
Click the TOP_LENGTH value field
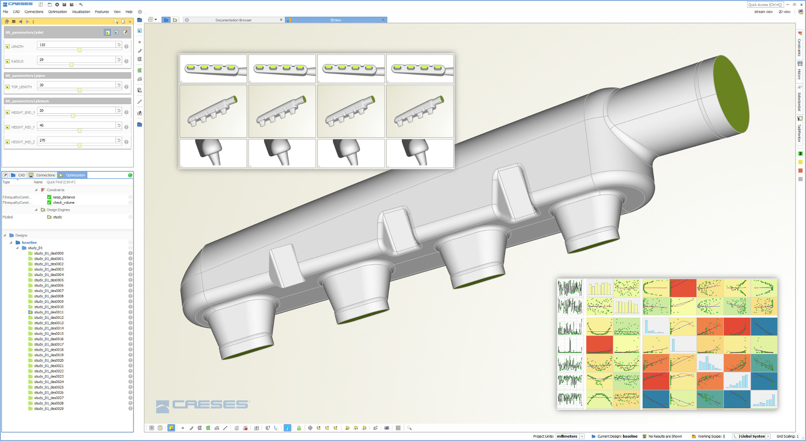point(76,85)
